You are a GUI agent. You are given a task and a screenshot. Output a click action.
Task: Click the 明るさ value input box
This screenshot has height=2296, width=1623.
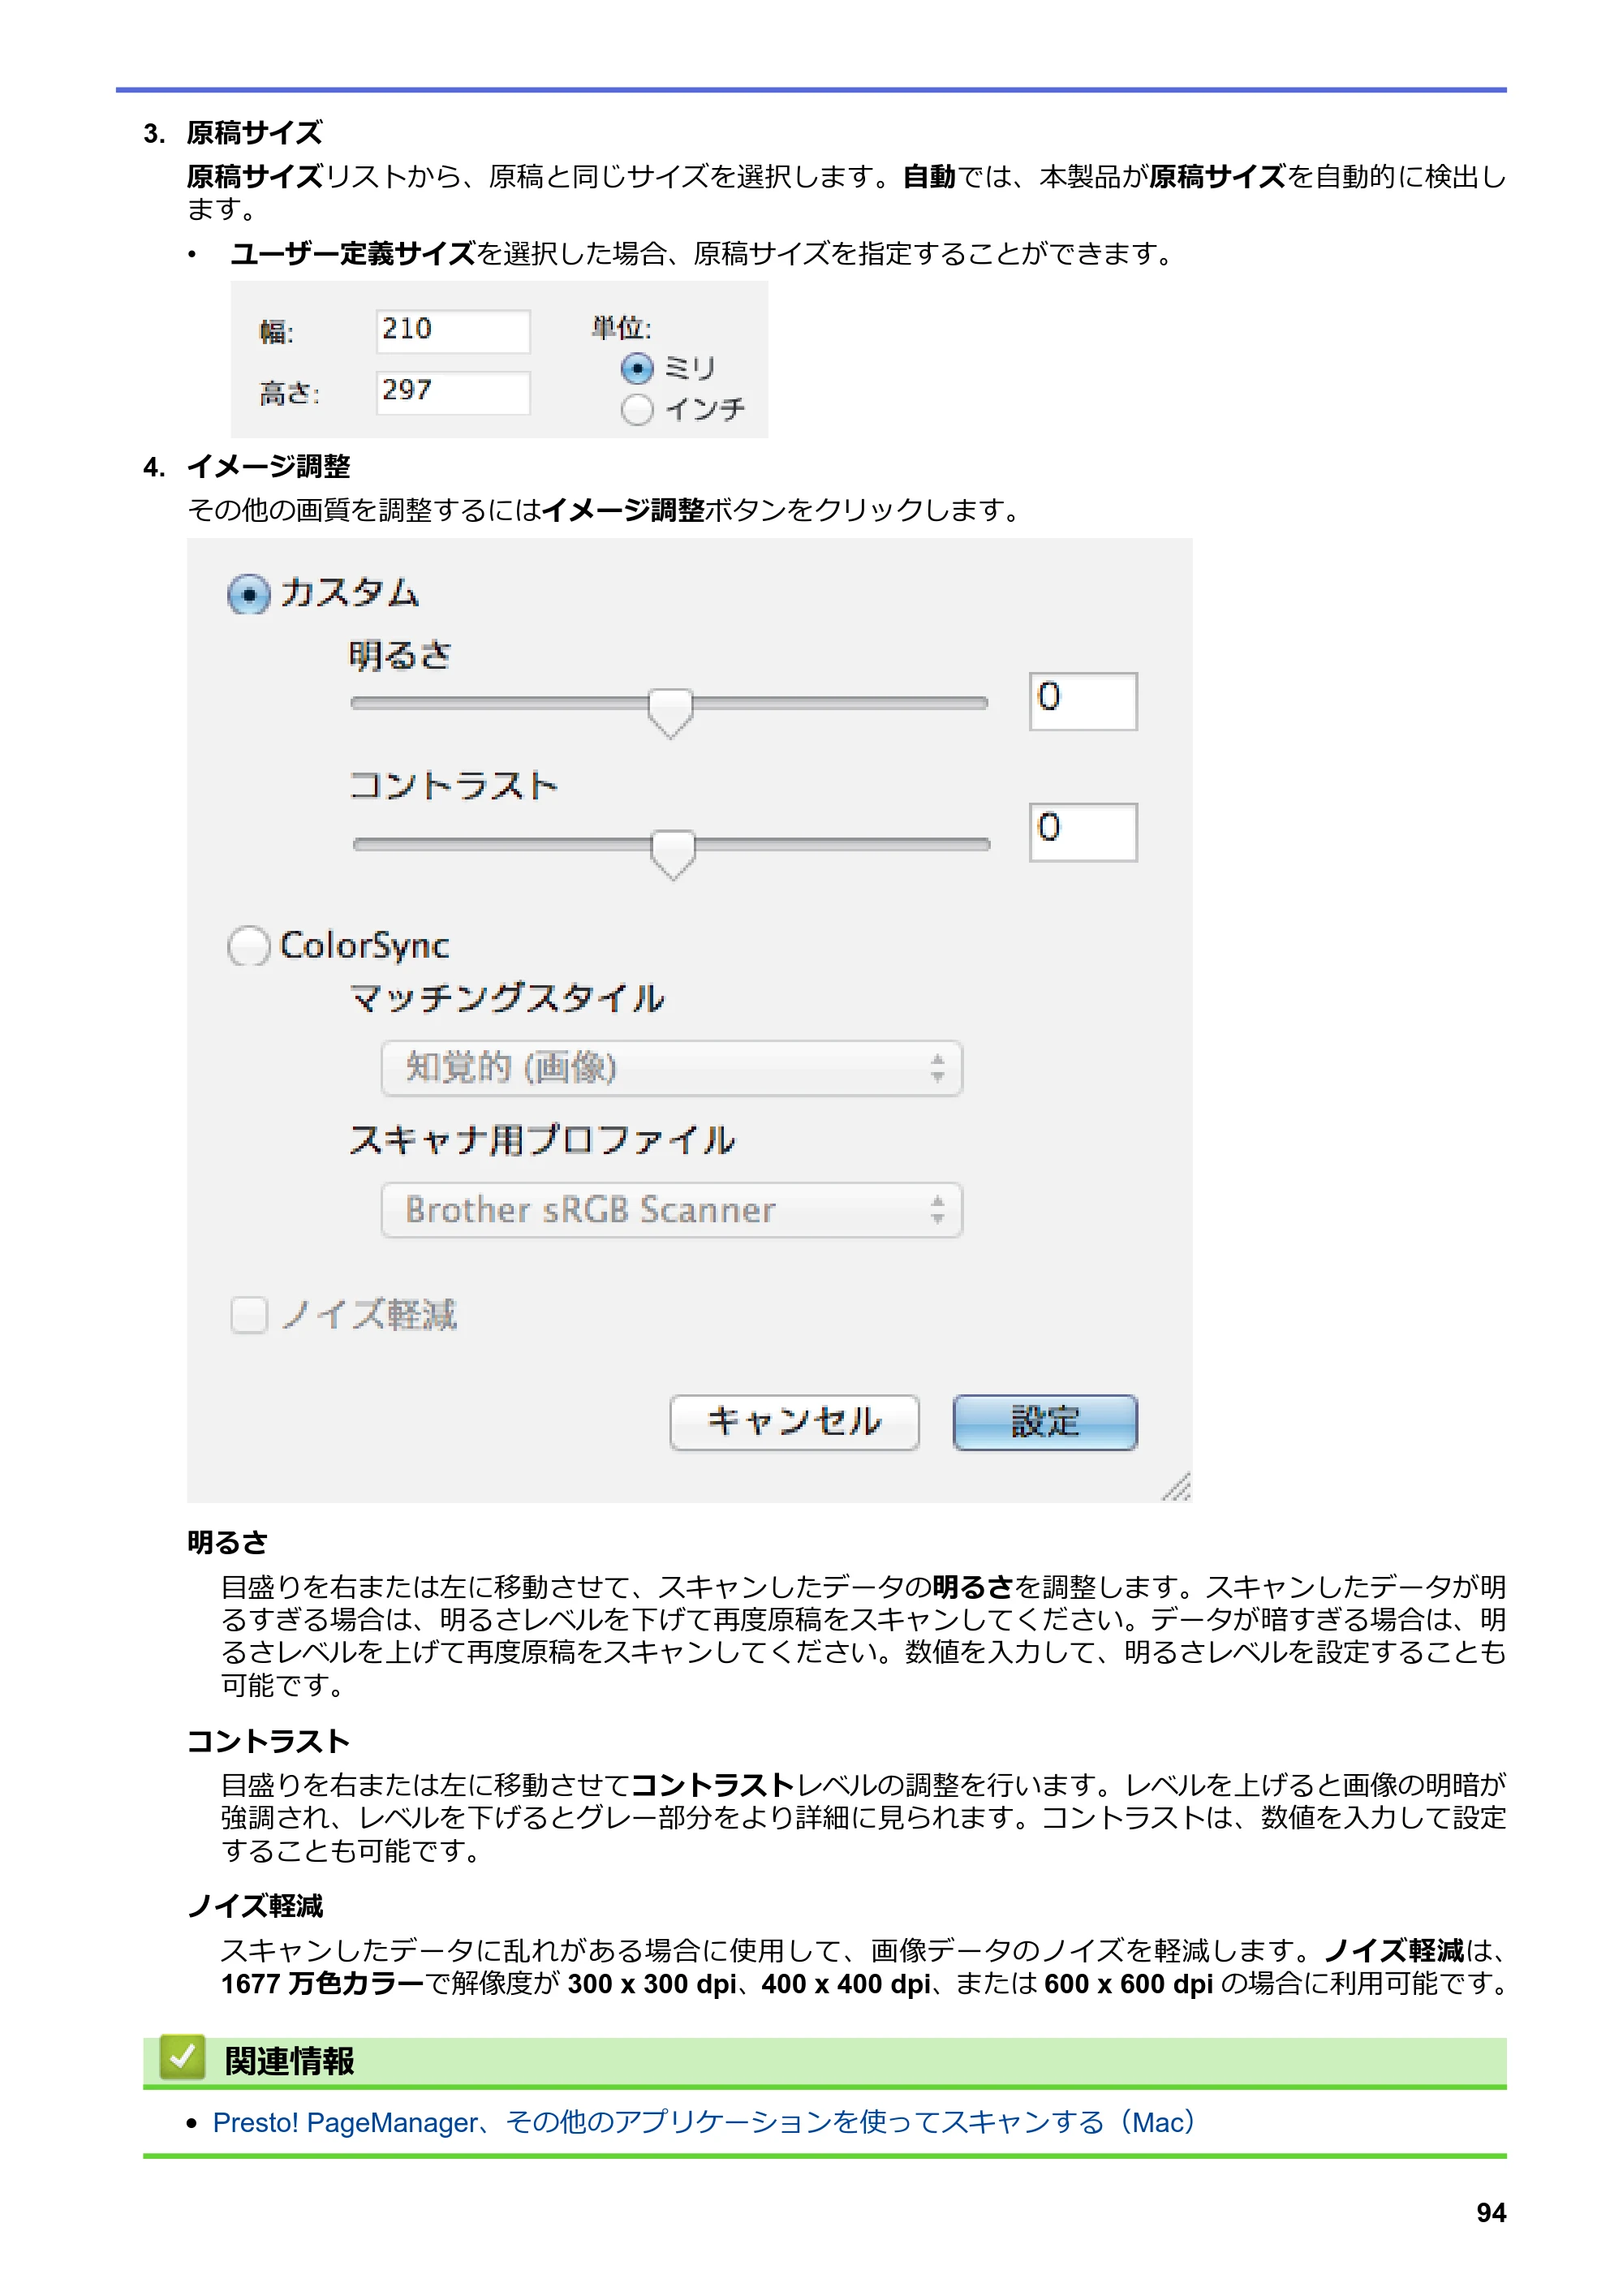(x=1083, y=701)
